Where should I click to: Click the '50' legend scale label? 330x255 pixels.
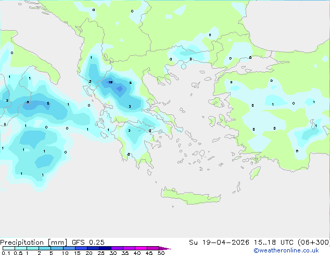click(x=161, y=253)
